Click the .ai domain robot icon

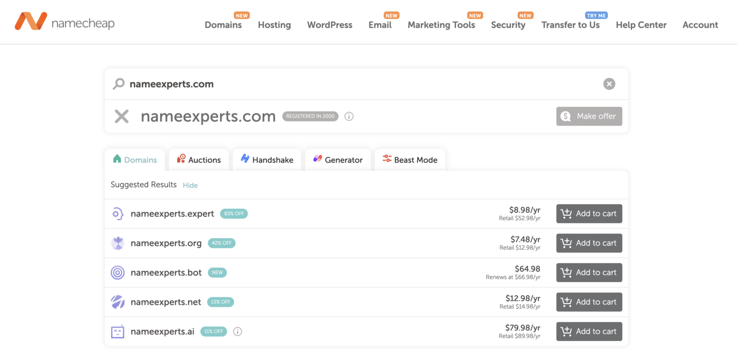pos(118,331)
